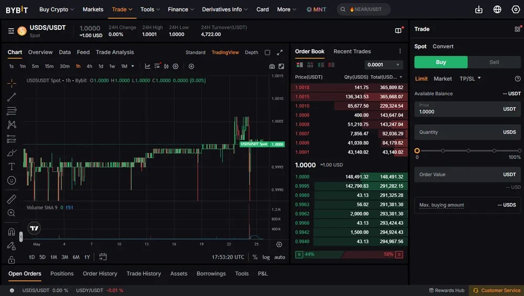The height and width of the screenshot is (296, 524).
Task: Take a chart snapshot with camera icon
Action: (272, 66)
